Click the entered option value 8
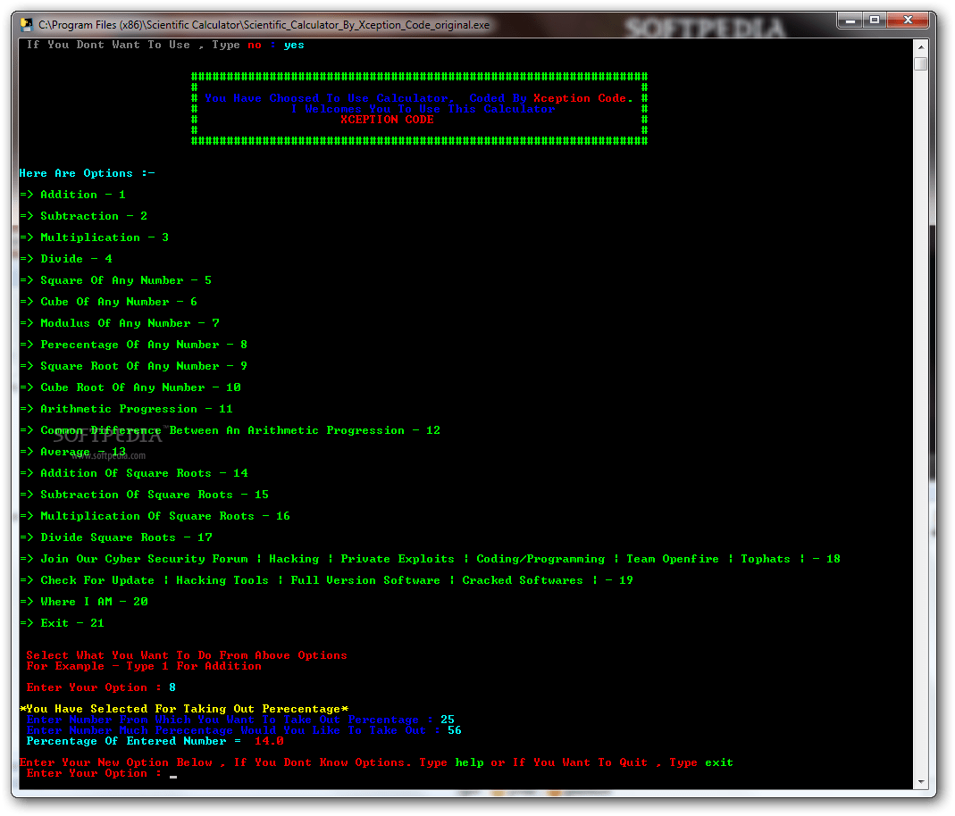Screen dimensions: 955x816 (x=172, y=687)
